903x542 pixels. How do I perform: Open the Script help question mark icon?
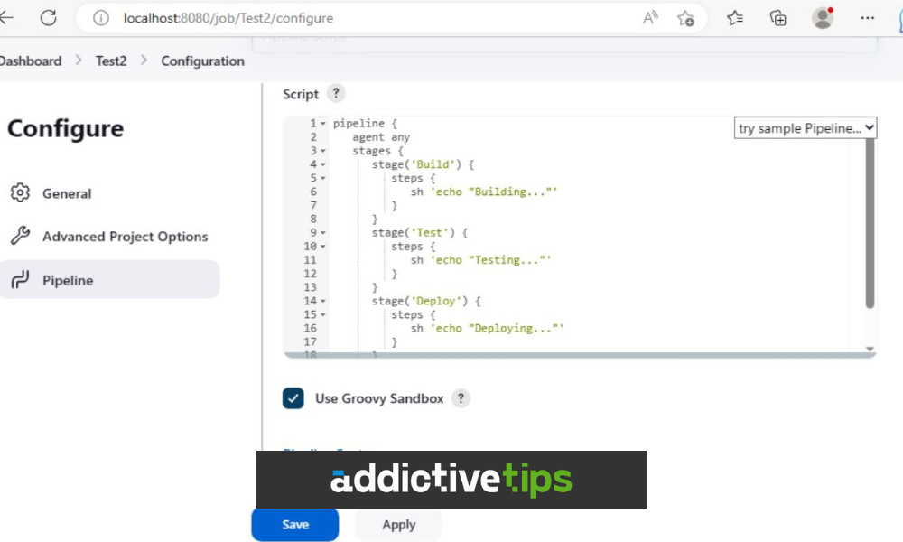[x=336, y=93]
